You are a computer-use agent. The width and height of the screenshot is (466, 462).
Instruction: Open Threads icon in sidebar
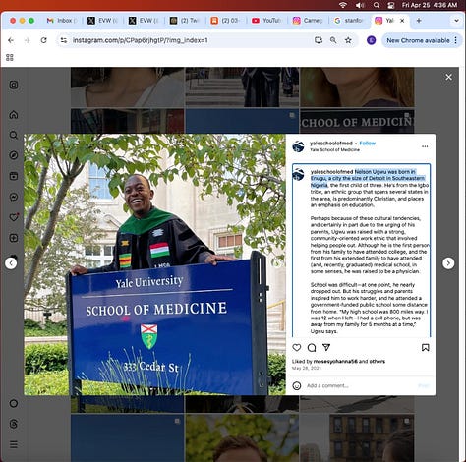[14, 424]
